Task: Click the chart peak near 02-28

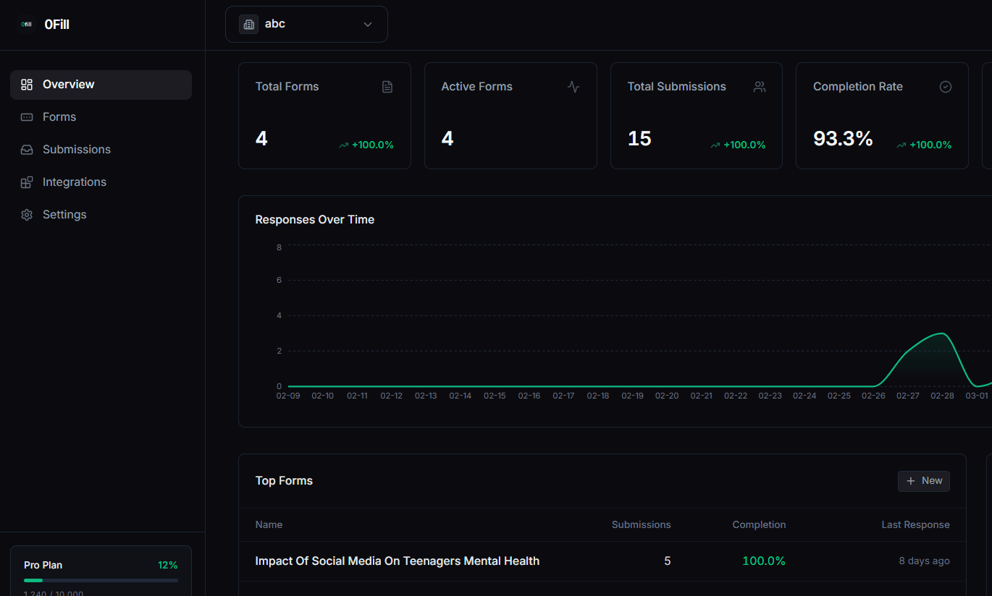Action: click(941, 334)
